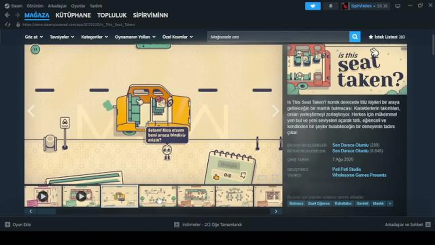Switch to the TOPLULUK tab

click(112, 15)
